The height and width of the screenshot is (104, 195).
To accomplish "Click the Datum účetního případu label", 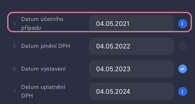I will click(42, 23).
